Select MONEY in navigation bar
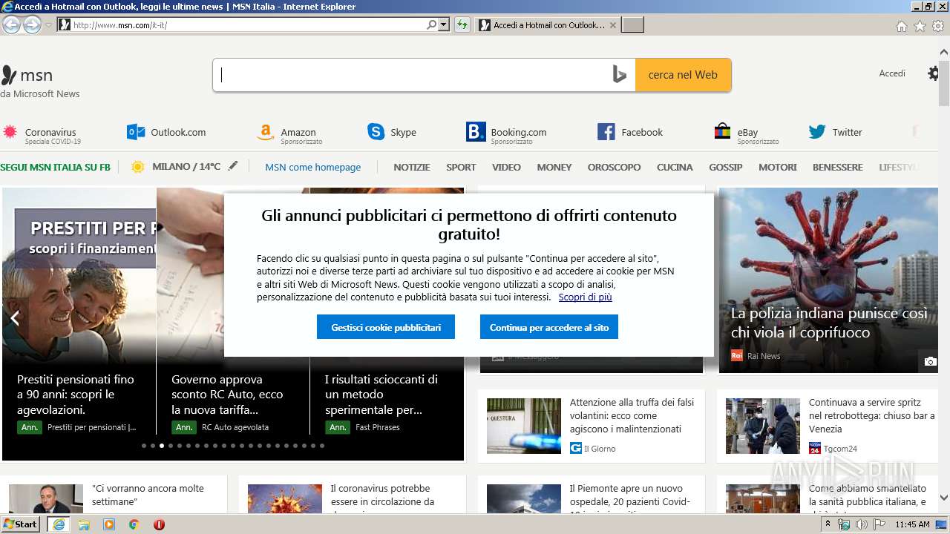 pyautogui.click(x=554, y=167)
